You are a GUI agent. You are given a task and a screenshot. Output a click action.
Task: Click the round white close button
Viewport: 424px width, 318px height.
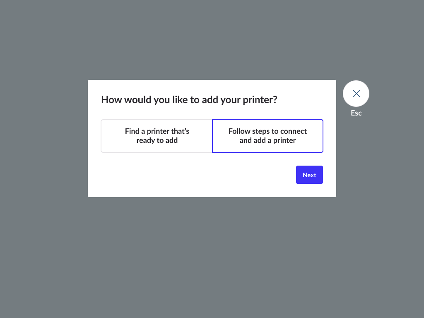(x=356, y=94)
